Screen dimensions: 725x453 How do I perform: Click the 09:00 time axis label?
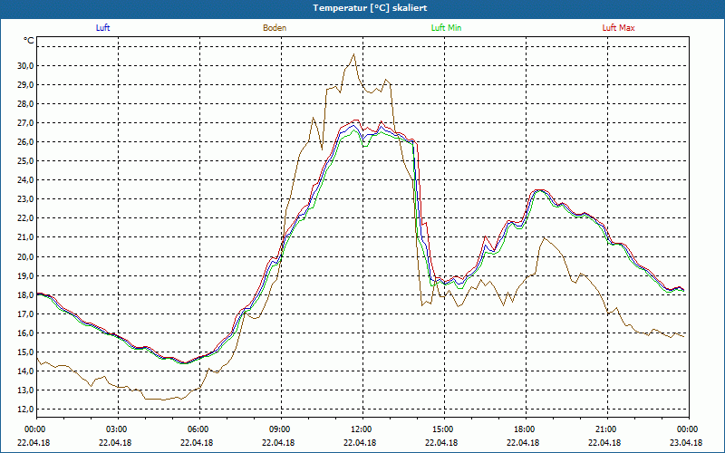(x=278, y=429)
